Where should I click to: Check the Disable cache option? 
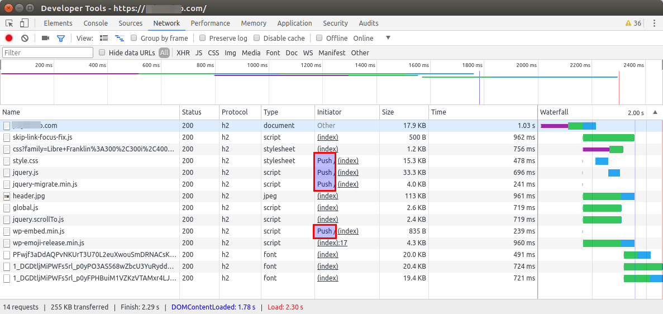(257, 38)
